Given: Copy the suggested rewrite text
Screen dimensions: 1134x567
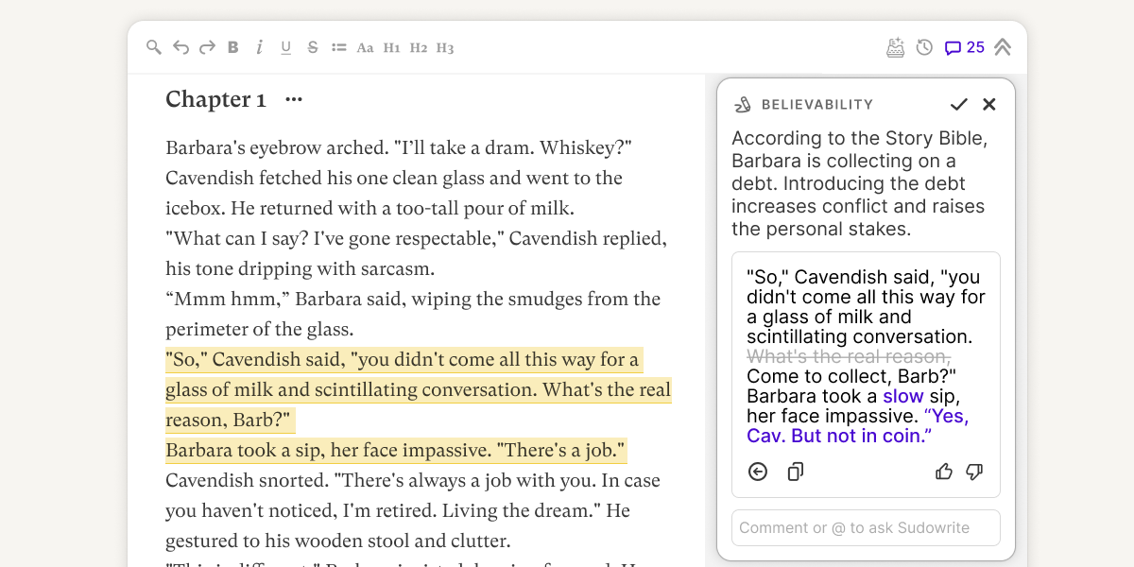Looking at the screenshot, I should pyautogui.click(x=796, y=471).
